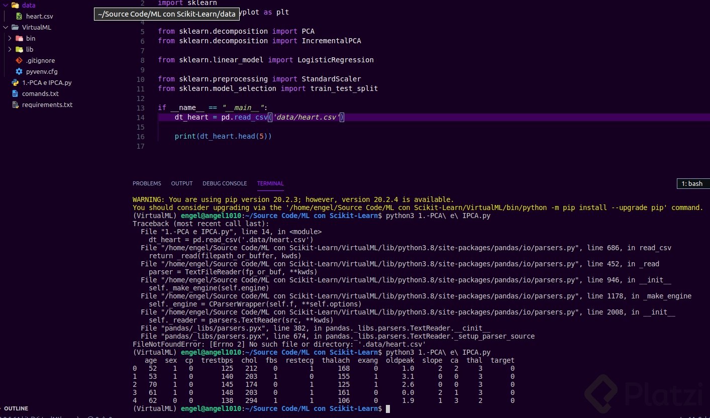Click 'IncrementalPCA' in the editor import line
This screenshot has width=710, height=418.
pyautogui.click(x=331, y=41)
